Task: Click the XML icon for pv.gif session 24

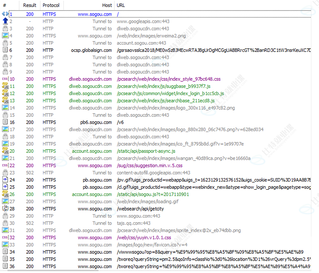Action: 5,180
